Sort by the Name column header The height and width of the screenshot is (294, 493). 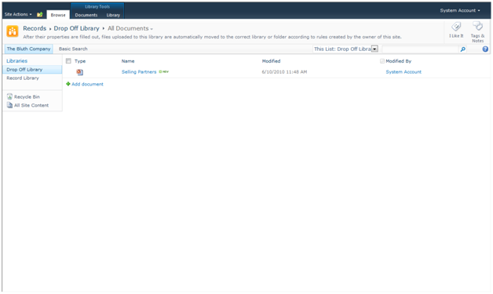(x=128, y=61)
